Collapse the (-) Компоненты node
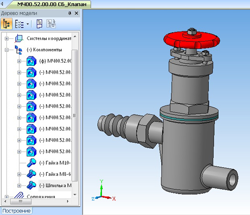This screenshot has width=250, height=215. click(6, 50)
